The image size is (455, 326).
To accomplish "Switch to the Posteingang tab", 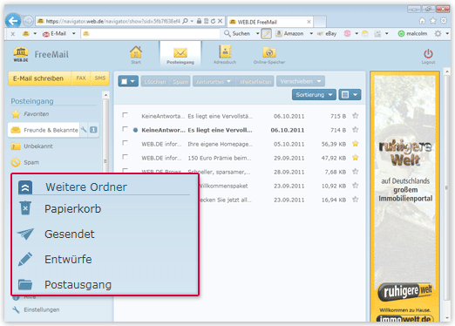I will (x=180, y=55).
